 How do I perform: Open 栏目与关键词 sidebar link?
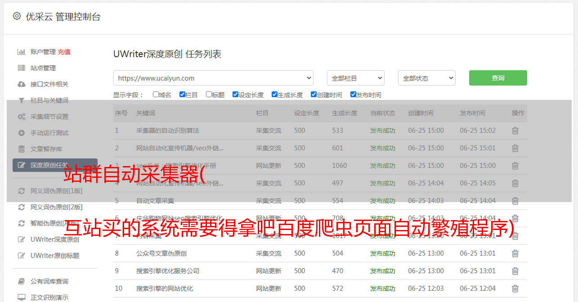[49, 100]
